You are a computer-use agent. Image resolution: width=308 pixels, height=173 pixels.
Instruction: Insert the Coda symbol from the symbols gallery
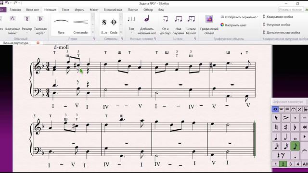point(114,25)
